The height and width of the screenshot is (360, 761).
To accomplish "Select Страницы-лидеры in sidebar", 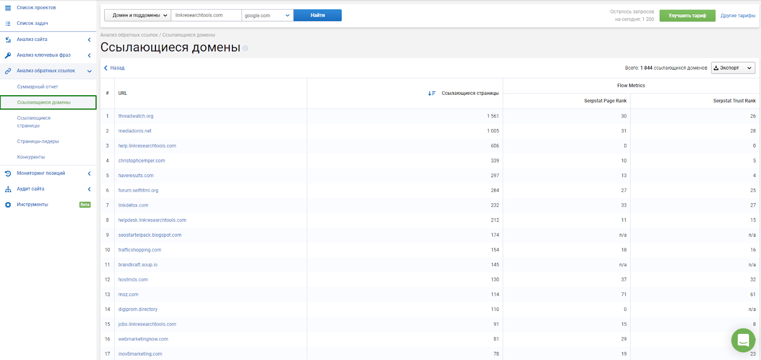I will coord(38,141).
